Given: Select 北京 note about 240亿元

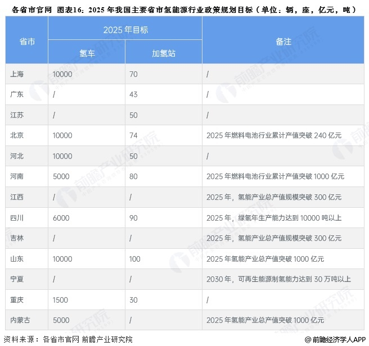Looking at the screenshot, I should (x=274, y=135).
